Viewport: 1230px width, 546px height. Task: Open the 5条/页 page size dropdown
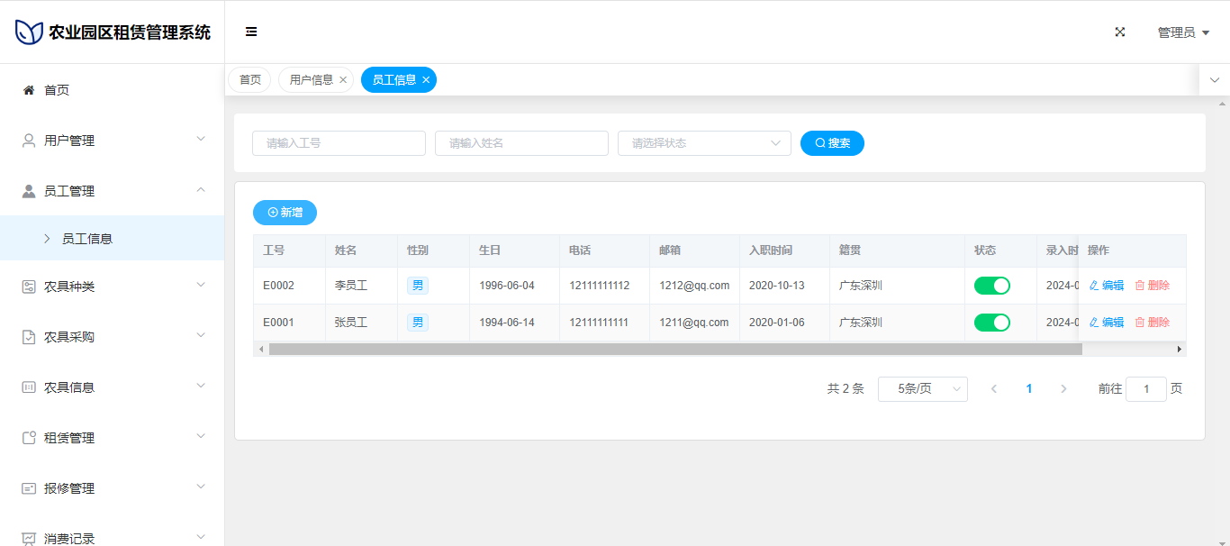pyautogui.click(x=922, y=389)
